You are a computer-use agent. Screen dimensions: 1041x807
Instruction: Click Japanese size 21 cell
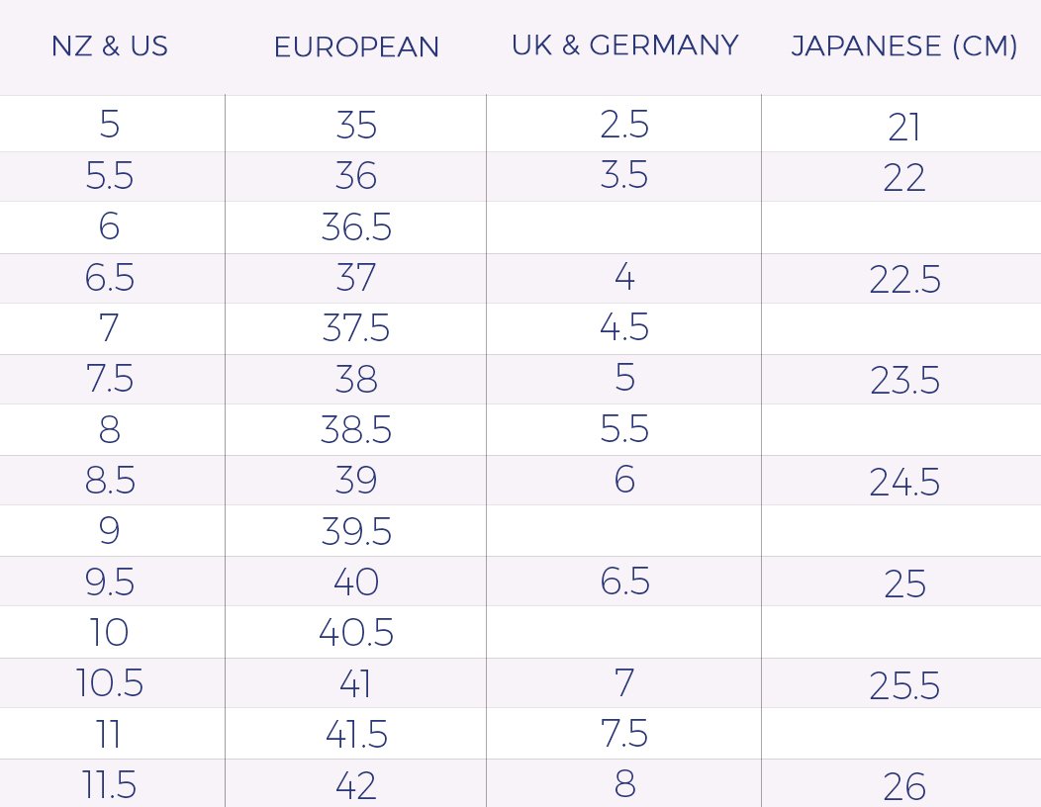coord(904,128)
